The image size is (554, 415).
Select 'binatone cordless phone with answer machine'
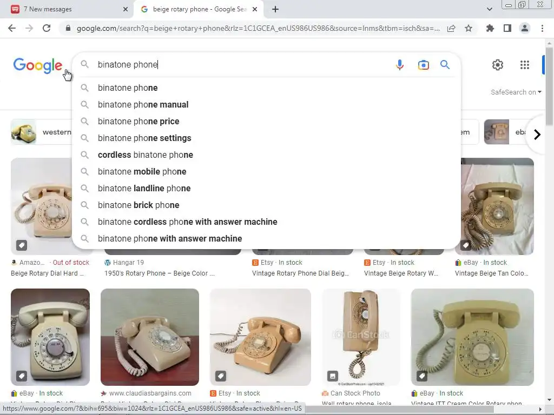coord(266,222)
